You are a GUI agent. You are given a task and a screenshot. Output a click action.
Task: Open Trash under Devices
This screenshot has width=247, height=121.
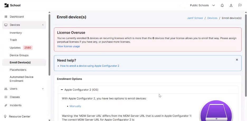click(13, 40)
